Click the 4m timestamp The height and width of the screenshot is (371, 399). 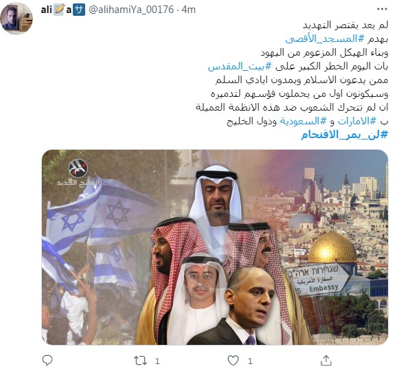tap(189, 10)
